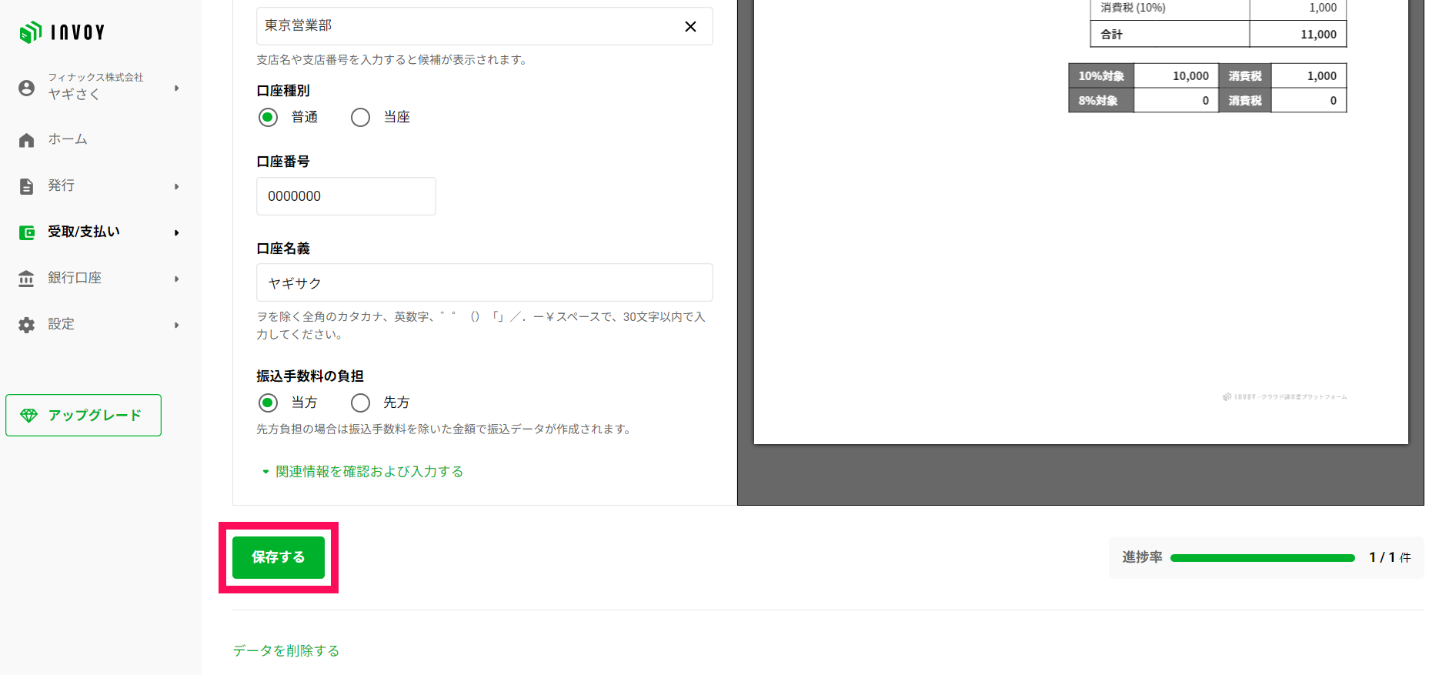This screenshot has height=675, width=1439.
Task: Expand the 発行 submenu arrow
Action: pyautogui.click(x=176, y=186)
